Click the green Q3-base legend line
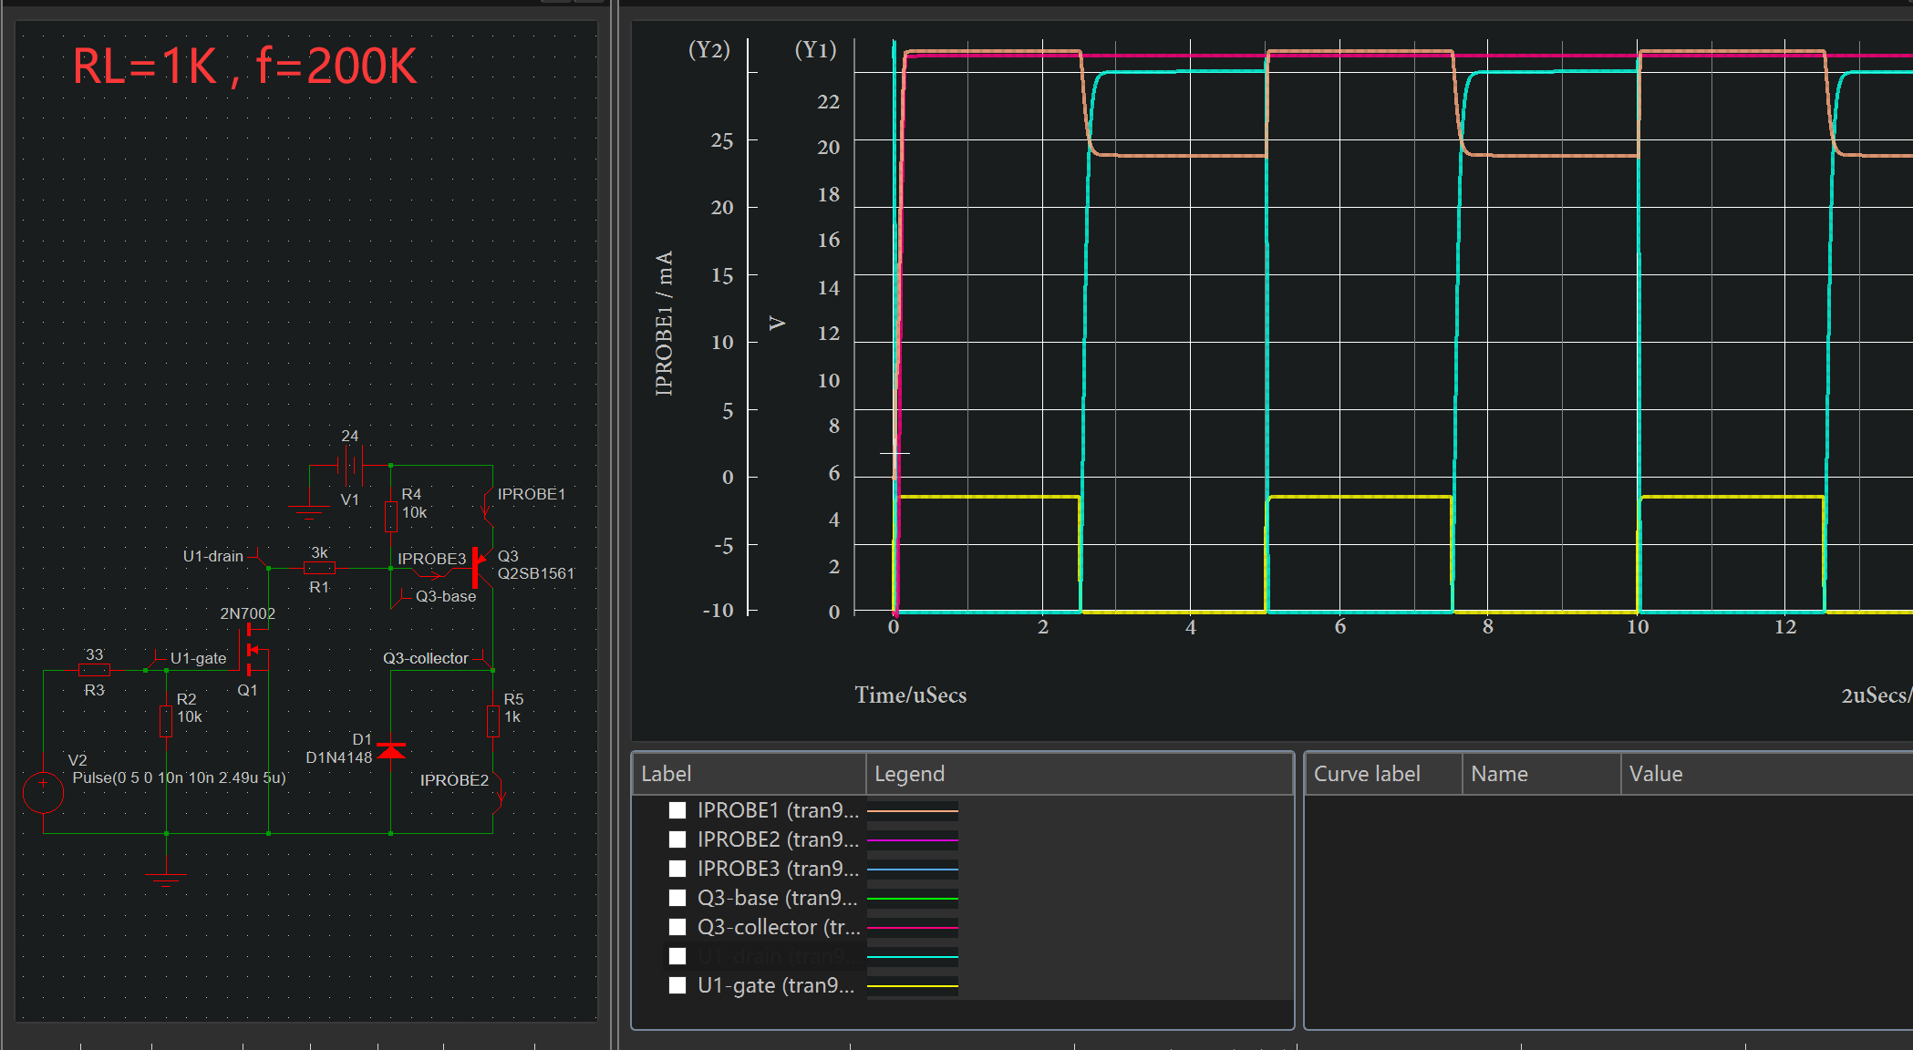This screenshot has width=1913, height=1050. [912, 899]
